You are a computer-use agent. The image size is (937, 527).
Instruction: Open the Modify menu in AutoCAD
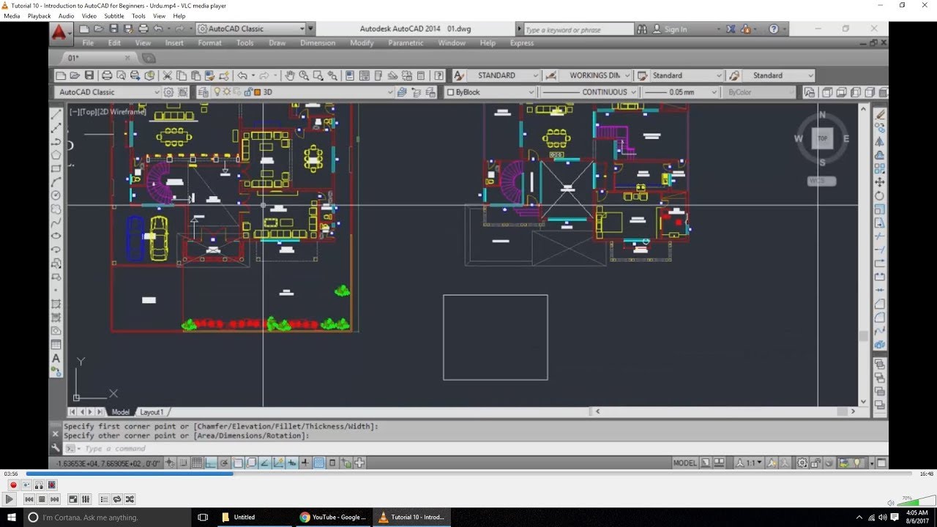pyautogui.click(x=362, y=43)
